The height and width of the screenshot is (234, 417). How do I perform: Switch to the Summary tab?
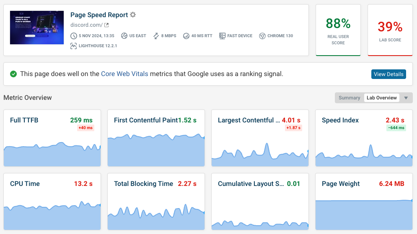[349, 98]
